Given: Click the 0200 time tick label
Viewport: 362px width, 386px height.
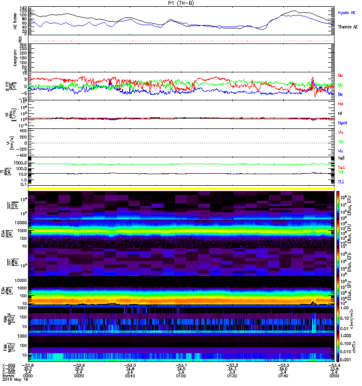Looking at the screenshot, I should [334, 376].
